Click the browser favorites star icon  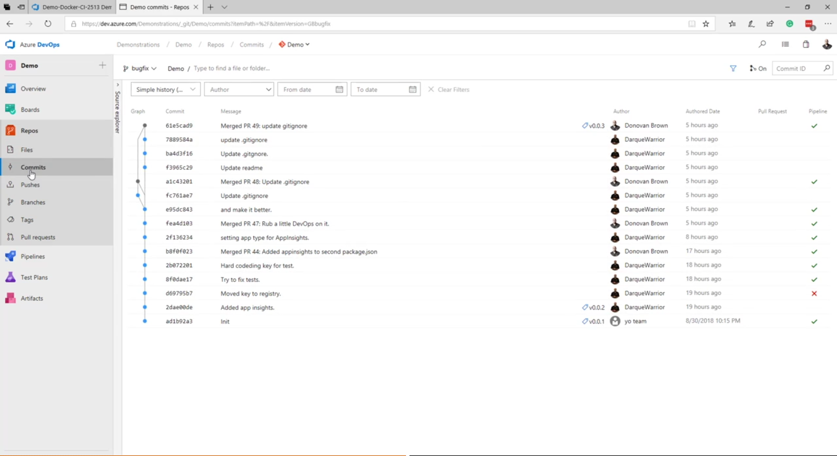(706, 24)
